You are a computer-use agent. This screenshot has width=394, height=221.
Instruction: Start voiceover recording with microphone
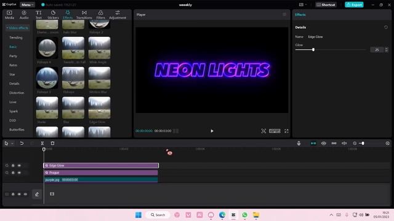point(299,143)
